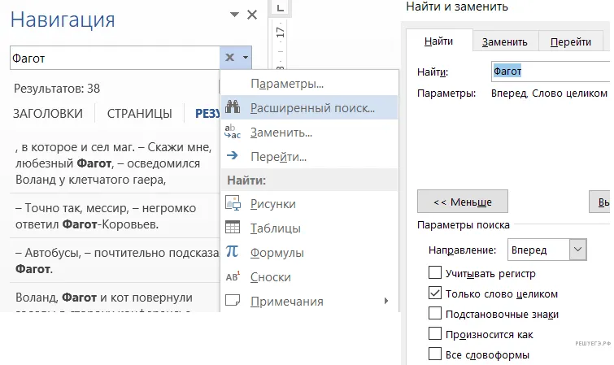
Task: Expand the Примечания submenu arrow
Action: pyautogui.click(x=386, y=301)
